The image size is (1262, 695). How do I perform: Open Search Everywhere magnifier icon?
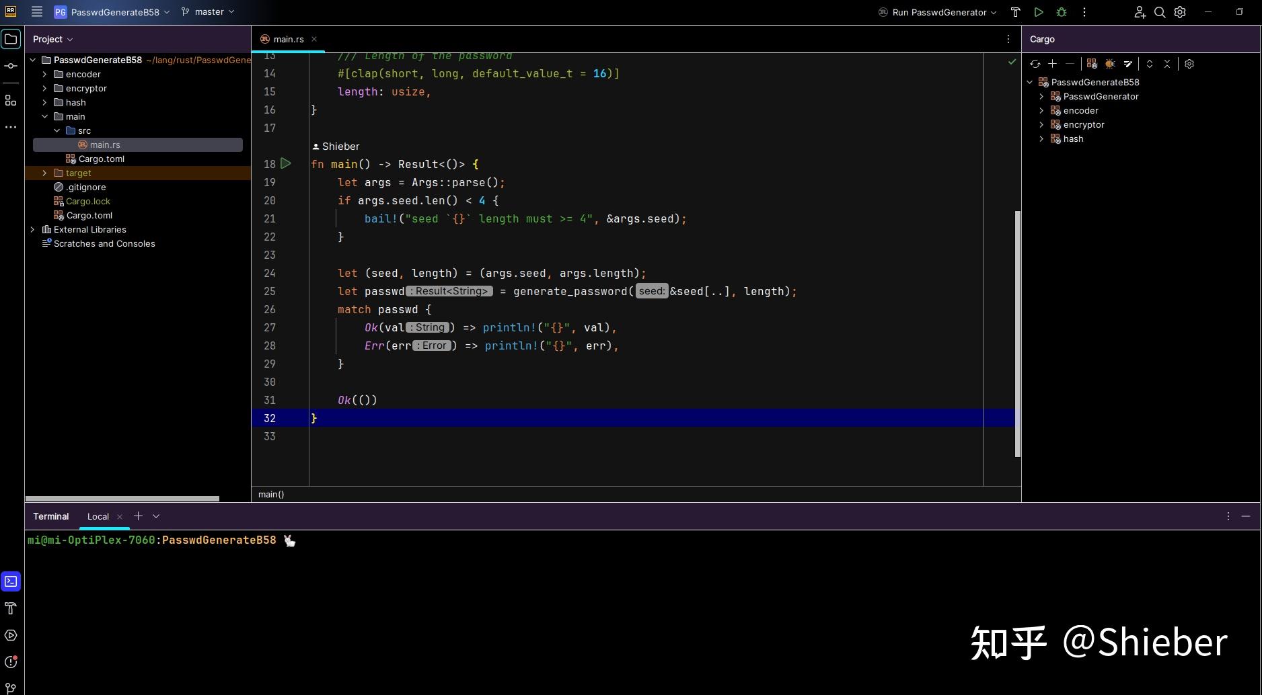point(1159,12)
